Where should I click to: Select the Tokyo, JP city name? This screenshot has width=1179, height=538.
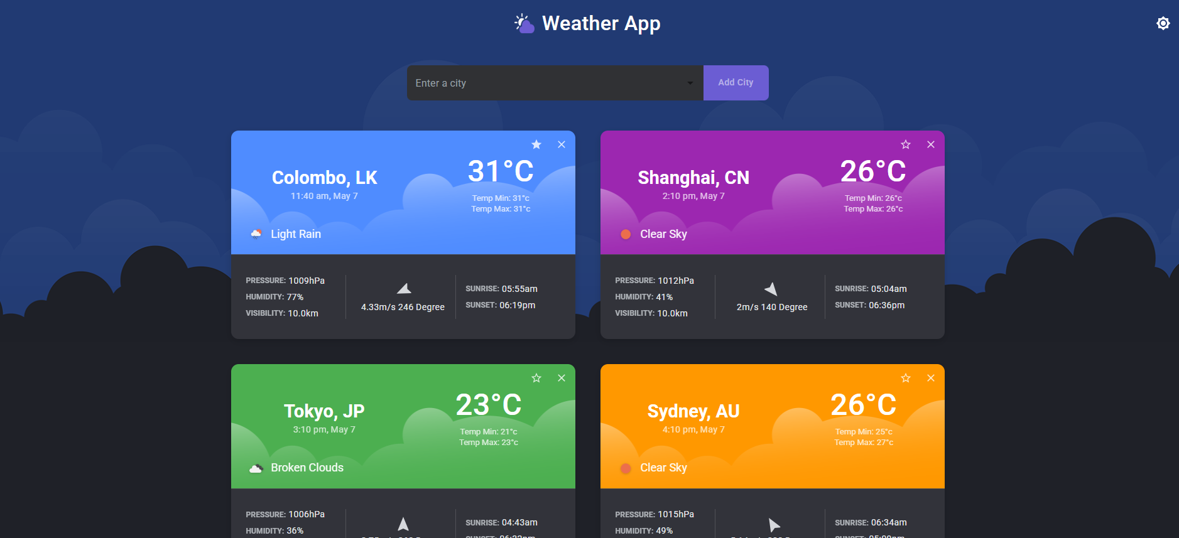324,411
